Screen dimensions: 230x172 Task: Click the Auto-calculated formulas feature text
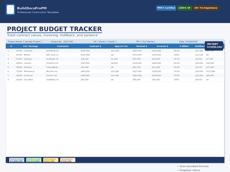coord(193,166)
